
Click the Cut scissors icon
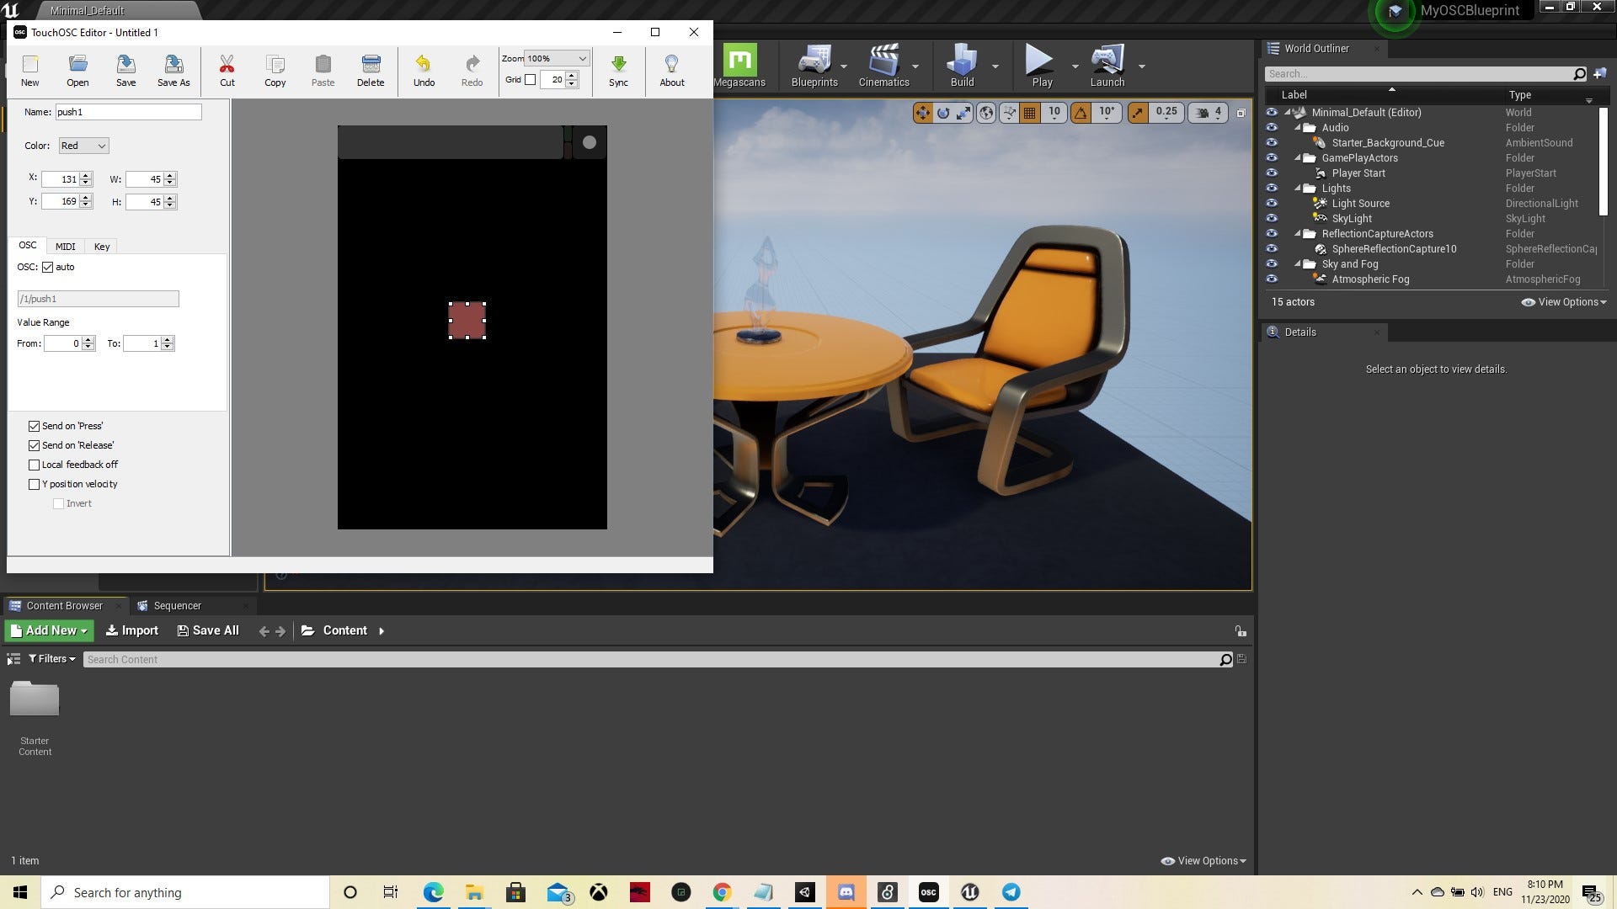point(227,65)
